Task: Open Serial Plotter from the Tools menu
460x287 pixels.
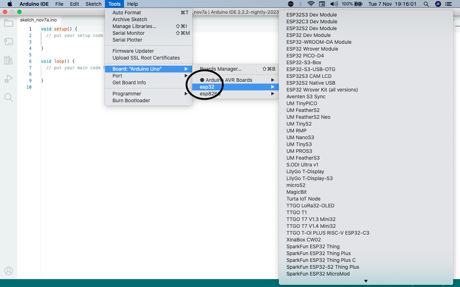Action: (x=148, y=40)
